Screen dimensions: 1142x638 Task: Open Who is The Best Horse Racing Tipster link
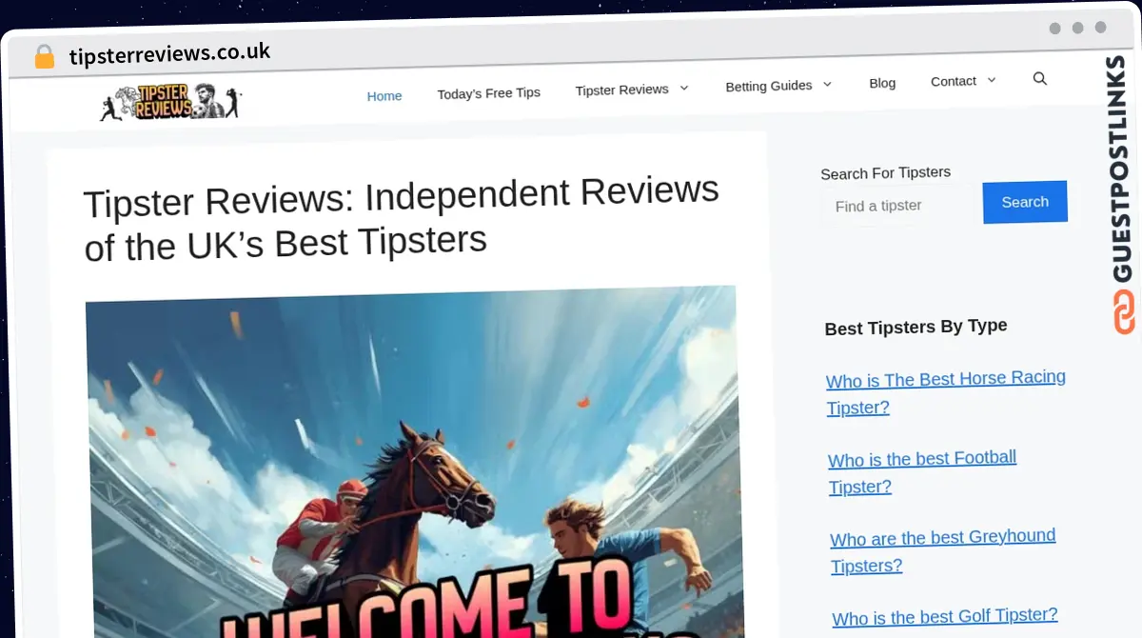pos(946,392)
